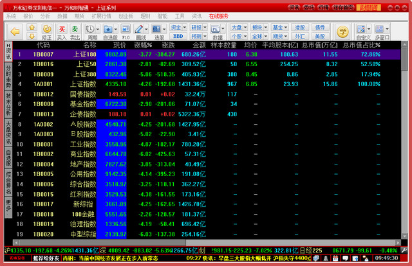Select the 上证指数 row
This screenshot has height=266, width=412.
click(207, 84)
